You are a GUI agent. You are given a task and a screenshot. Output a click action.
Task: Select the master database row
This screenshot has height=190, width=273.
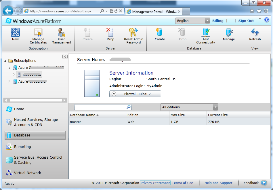click(169, 122)
